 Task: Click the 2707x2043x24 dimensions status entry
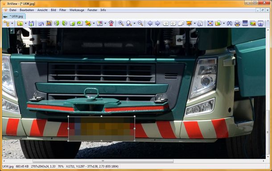click(43, 167)
